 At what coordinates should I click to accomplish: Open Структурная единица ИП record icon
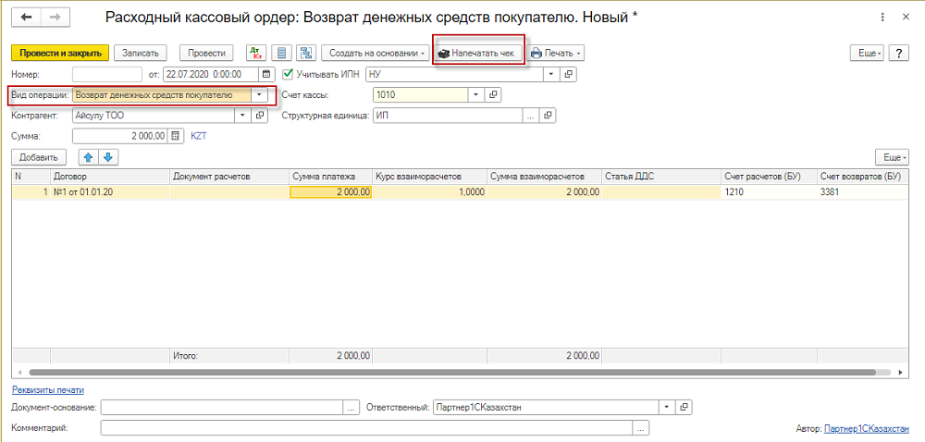(549, 116)
